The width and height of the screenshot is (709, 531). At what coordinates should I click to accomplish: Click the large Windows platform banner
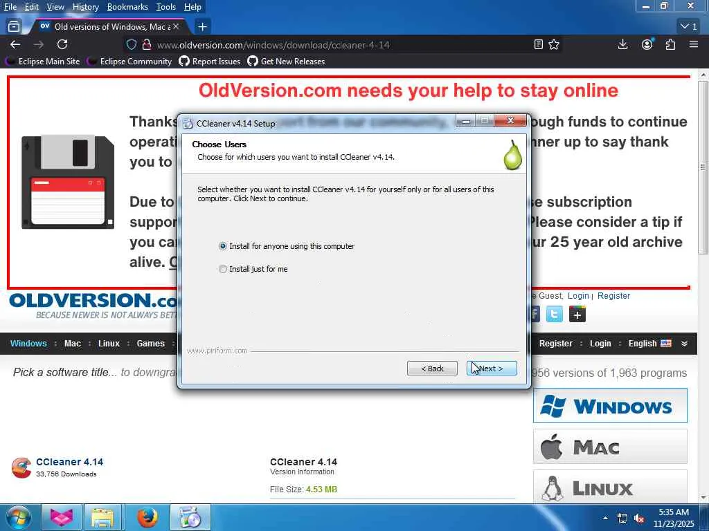click(610, 405)
